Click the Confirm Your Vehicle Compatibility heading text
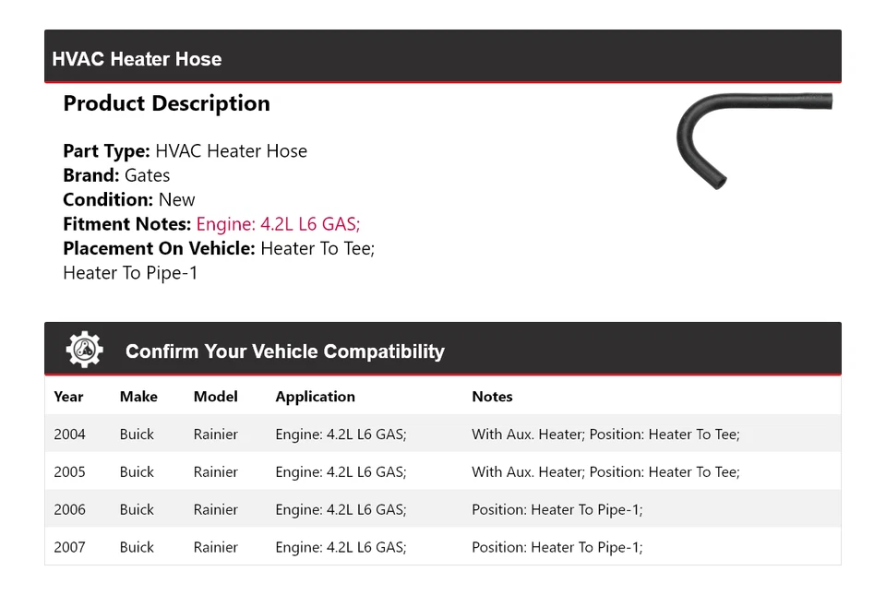886x595 pixels. [x=284, y=351]
